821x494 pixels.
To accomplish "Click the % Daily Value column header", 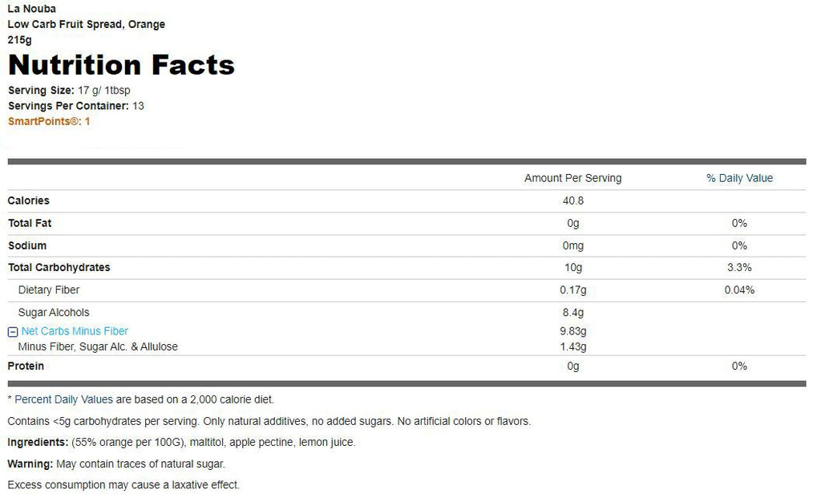I will (x=739, y=178).
